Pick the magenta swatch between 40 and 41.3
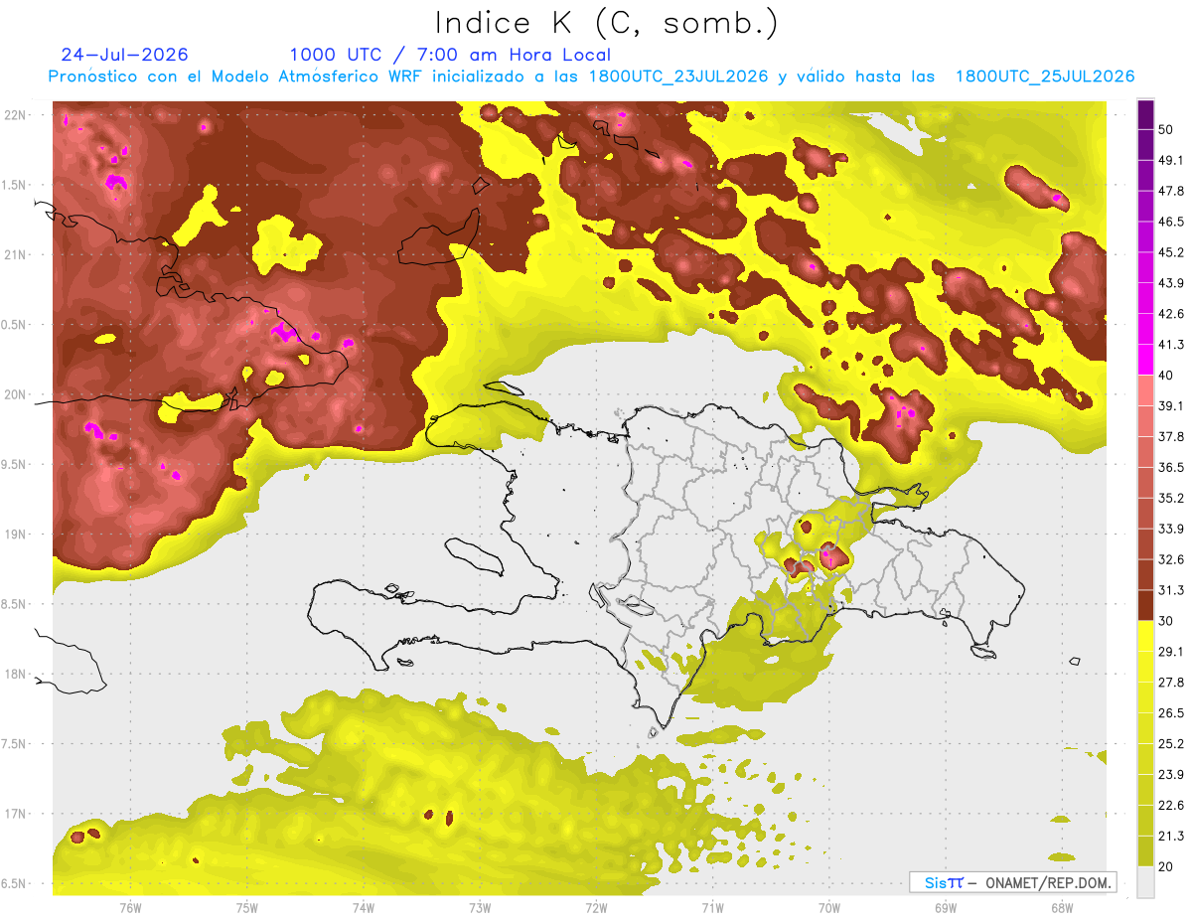Screen dimensions: 1192x921 1145,360
